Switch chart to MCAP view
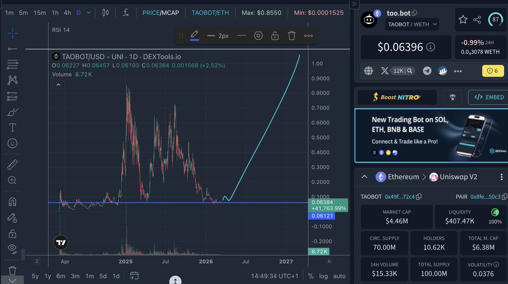Image resolution: width=508 pixels, height=284 pixels. pyautogui.click(x=171, y=13)
